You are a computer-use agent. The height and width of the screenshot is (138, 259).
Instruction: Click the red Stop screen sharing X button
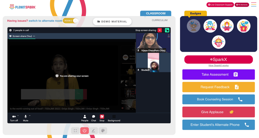pyautogui.click(x=160, y=30)
